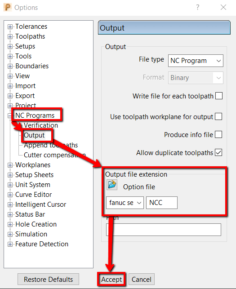This screenshot has width=236, height=289.
Task: Expand the Workplanes tree node
Action: (10, 165)
